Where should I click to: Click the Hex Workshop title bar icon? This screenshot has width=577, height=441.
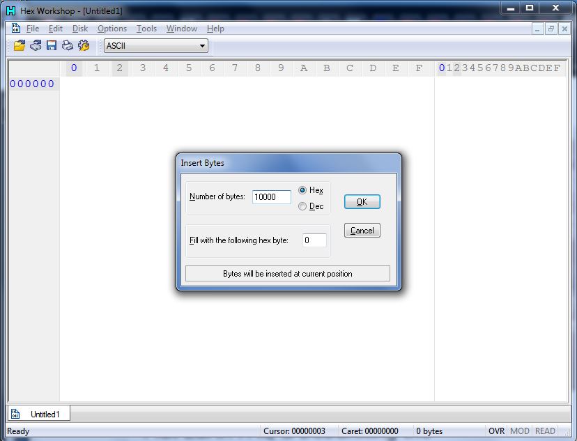[10, 11]
